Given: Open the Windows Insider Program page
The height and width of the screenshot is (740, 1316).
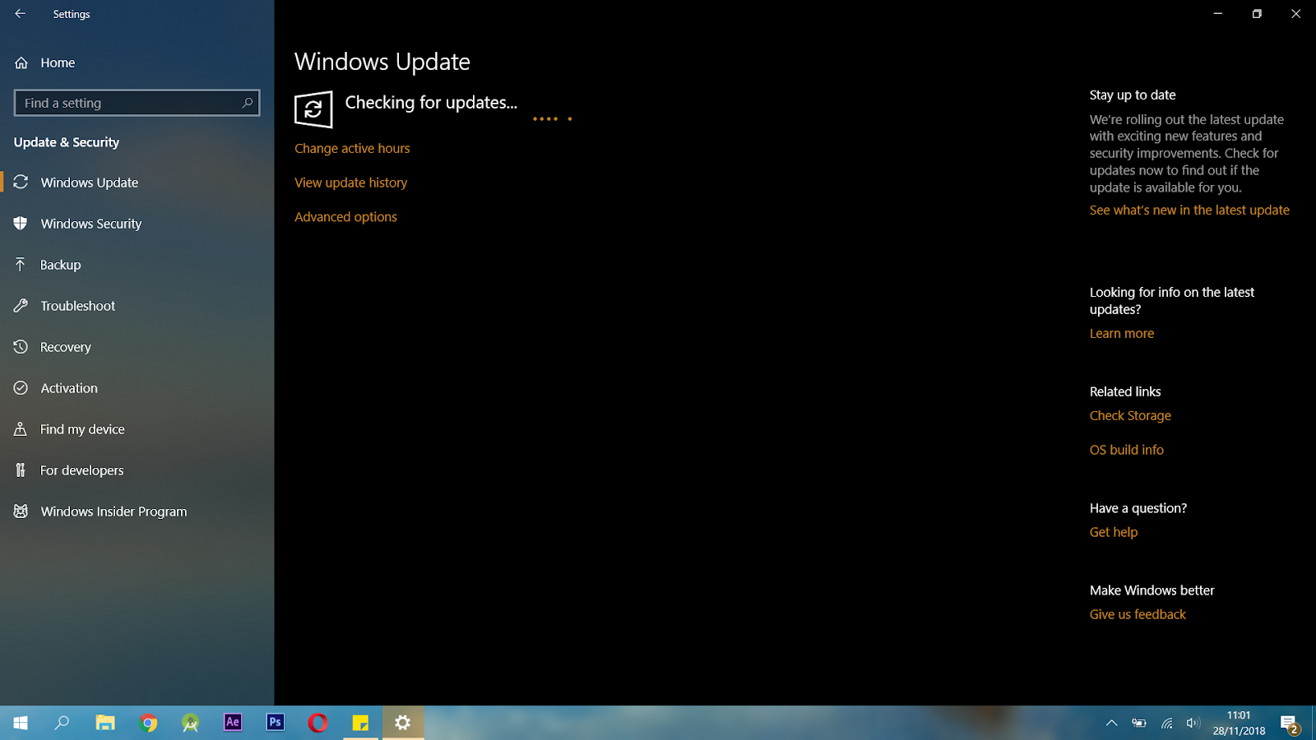Looking at the screenshot, I should point(114,511).
